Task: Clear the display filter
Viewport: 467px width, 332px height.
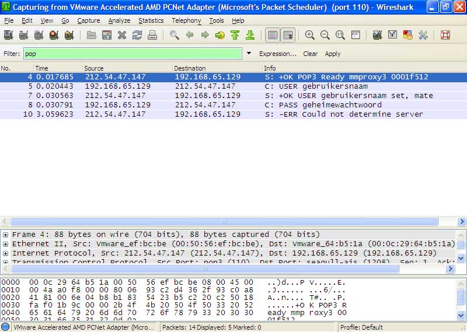Action: [x=310, y=54]
